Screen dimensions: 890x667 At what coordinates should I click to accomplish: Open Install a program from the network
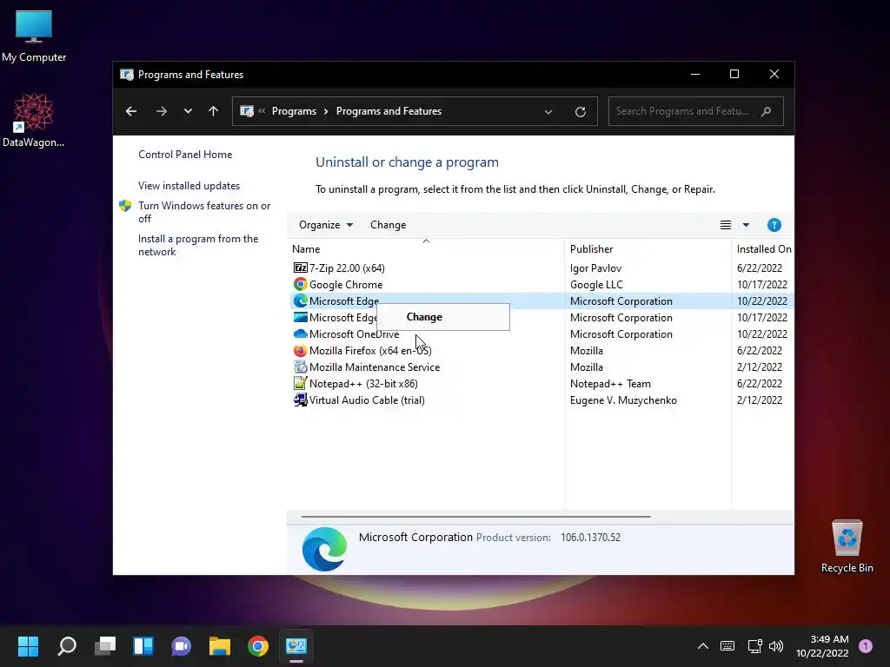(x=198, y=245)
